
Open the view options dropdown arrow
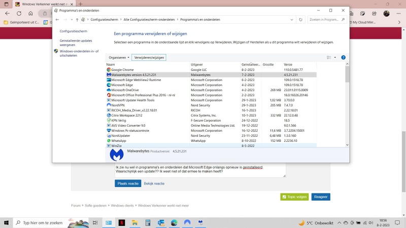(335, 57)
